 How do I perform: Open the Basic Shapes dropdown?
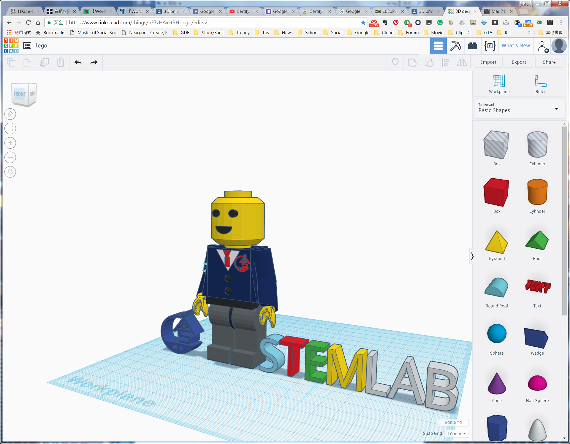[x=520, y=108]
